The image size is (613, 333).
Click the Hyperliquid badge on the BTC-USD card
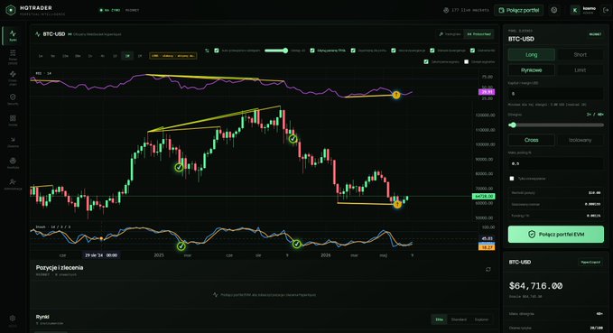click(590, 263)
